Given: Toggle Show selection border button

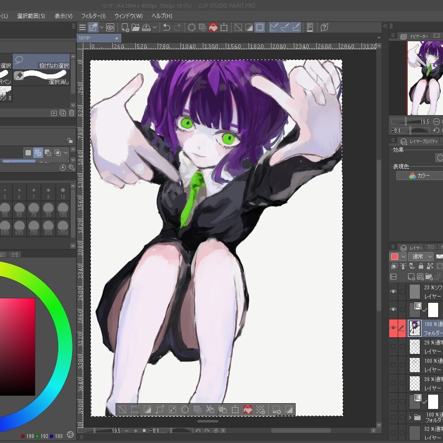Looking at the screenshot, I should (260, 27).
